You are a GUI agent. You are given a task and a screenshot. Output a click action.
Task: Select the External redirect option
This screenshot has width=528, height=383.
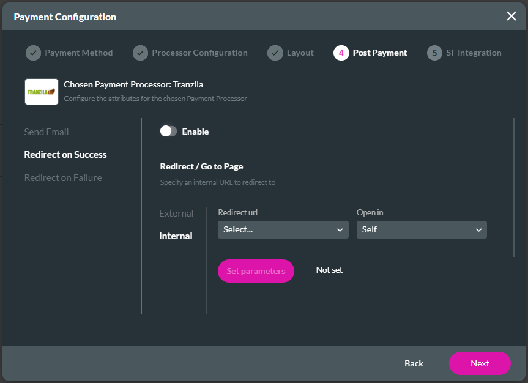pyautogui.click(x=176, y=213)
